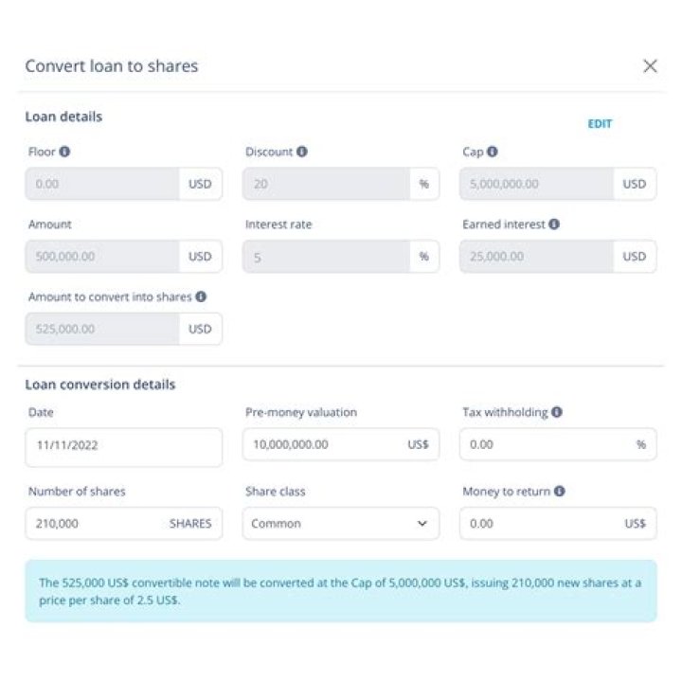Click the disabled Cap amount field
Viewport: 682px width, 682px height.
tap(536, 184)
